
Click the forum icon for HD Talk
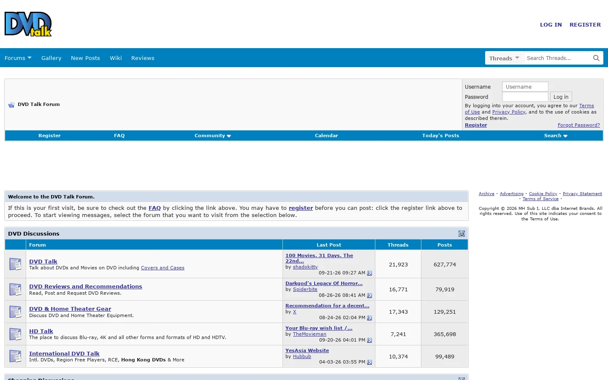tap(15, 334)
